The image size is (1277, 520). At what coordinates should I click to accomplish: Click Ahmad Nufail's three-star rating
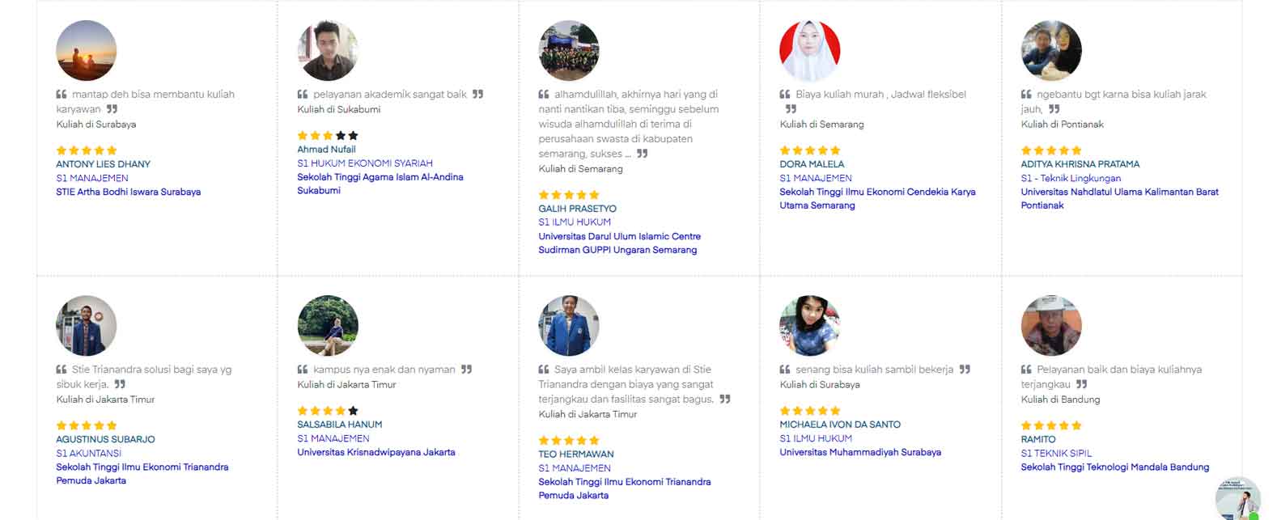(328, 136)
